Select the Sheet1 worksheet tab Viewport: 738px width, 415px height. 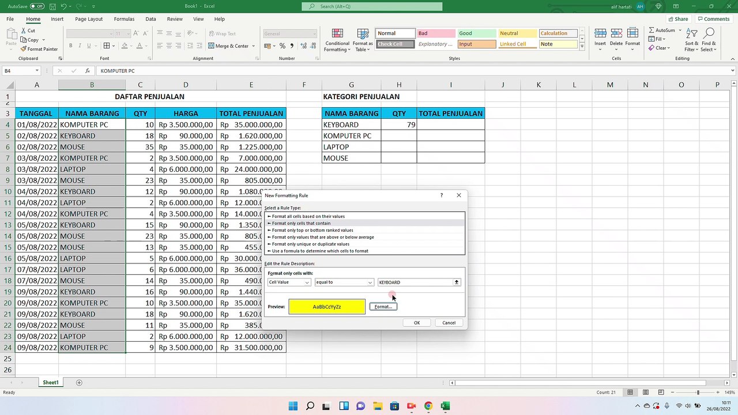pos(50,383)
